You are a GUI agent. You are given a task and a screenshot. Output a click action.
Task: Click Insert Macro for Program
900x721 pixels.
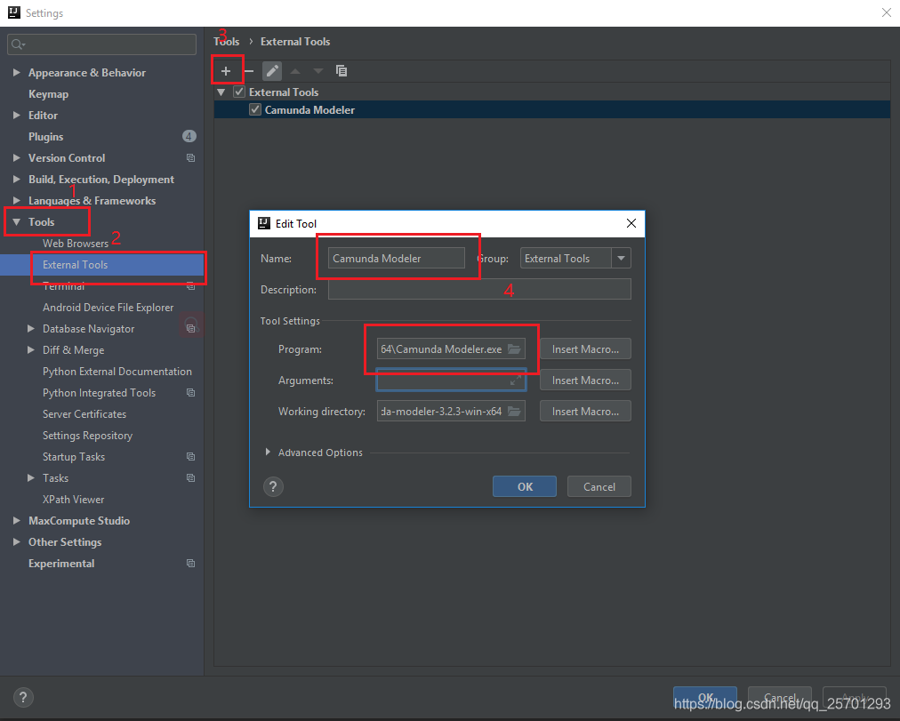(585, 348)
